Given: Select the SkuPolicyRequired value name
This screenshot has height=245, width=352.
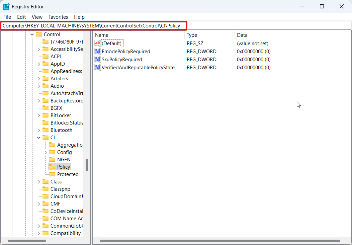Looking at the screenshot, I should (122, 60).
